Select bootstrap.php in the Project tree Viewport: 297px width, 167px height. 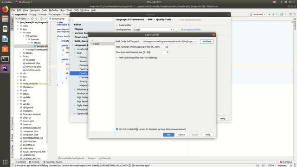[x=32, y=67]
